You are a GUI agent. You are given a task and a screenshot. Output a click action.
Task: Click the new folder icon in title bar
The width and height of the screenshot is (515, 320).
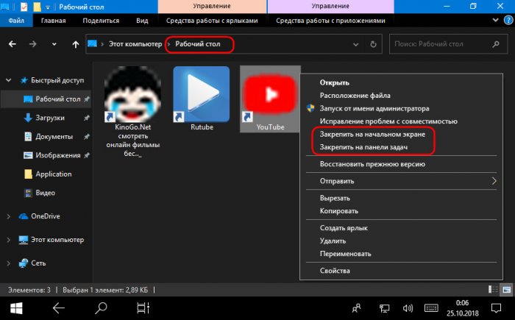pyautogui.click(x=37, y=7)
